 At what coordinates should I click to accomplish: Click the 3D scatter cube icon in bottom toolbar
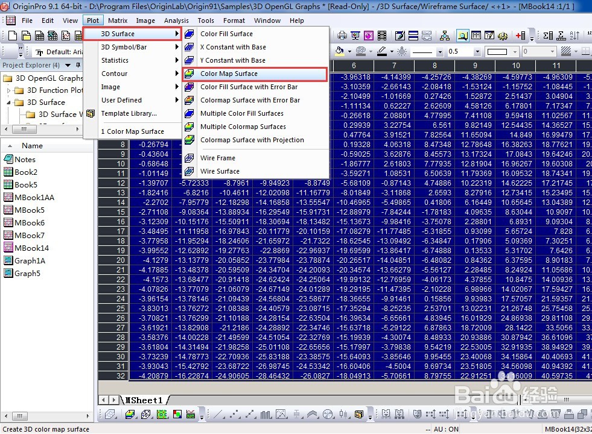[146, 414]
